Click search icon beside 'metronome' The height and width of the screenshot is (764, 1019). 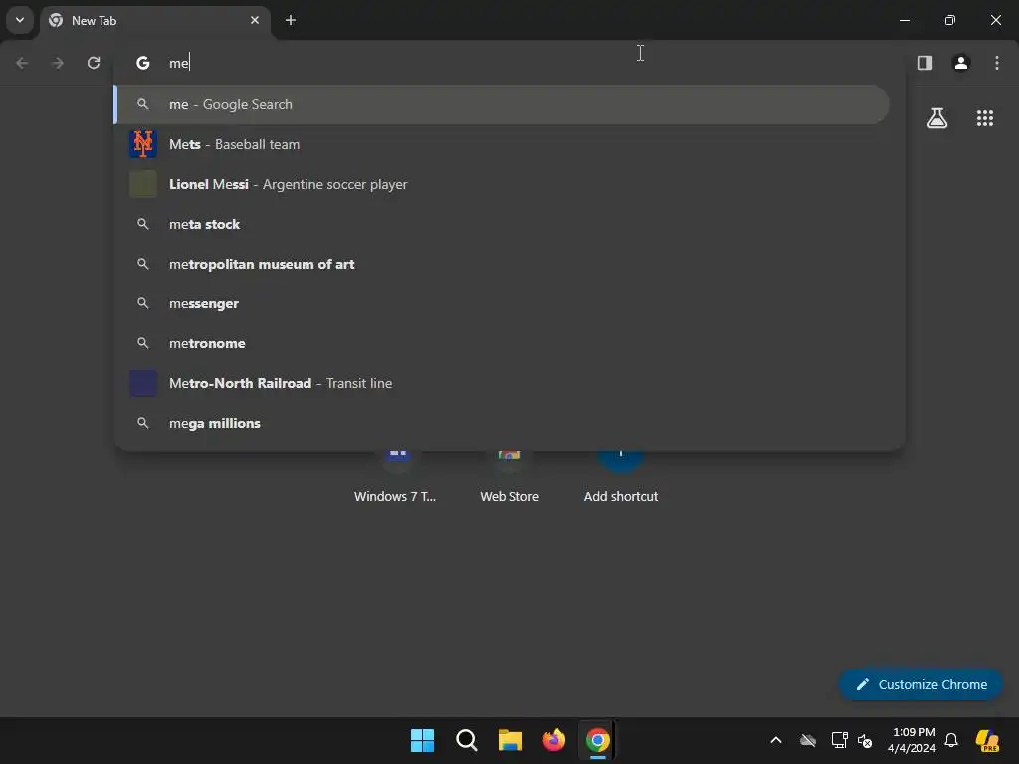pyautogui.click(x=143, y=343)
